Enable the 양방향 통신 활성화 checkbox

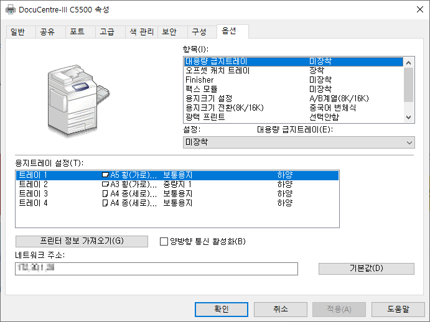164,241
